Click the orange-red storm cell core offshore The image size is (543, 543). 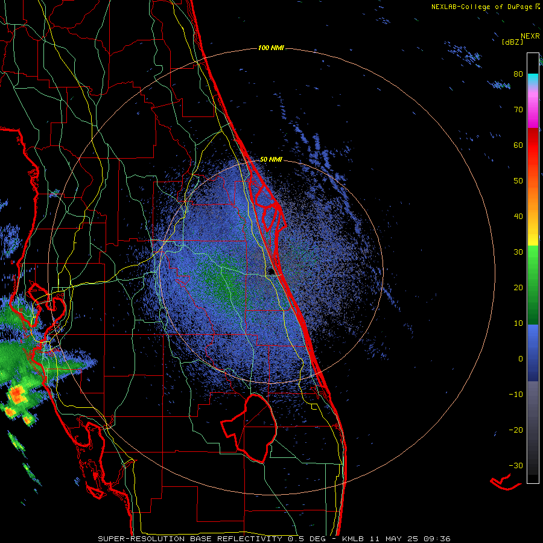(16, 394)
